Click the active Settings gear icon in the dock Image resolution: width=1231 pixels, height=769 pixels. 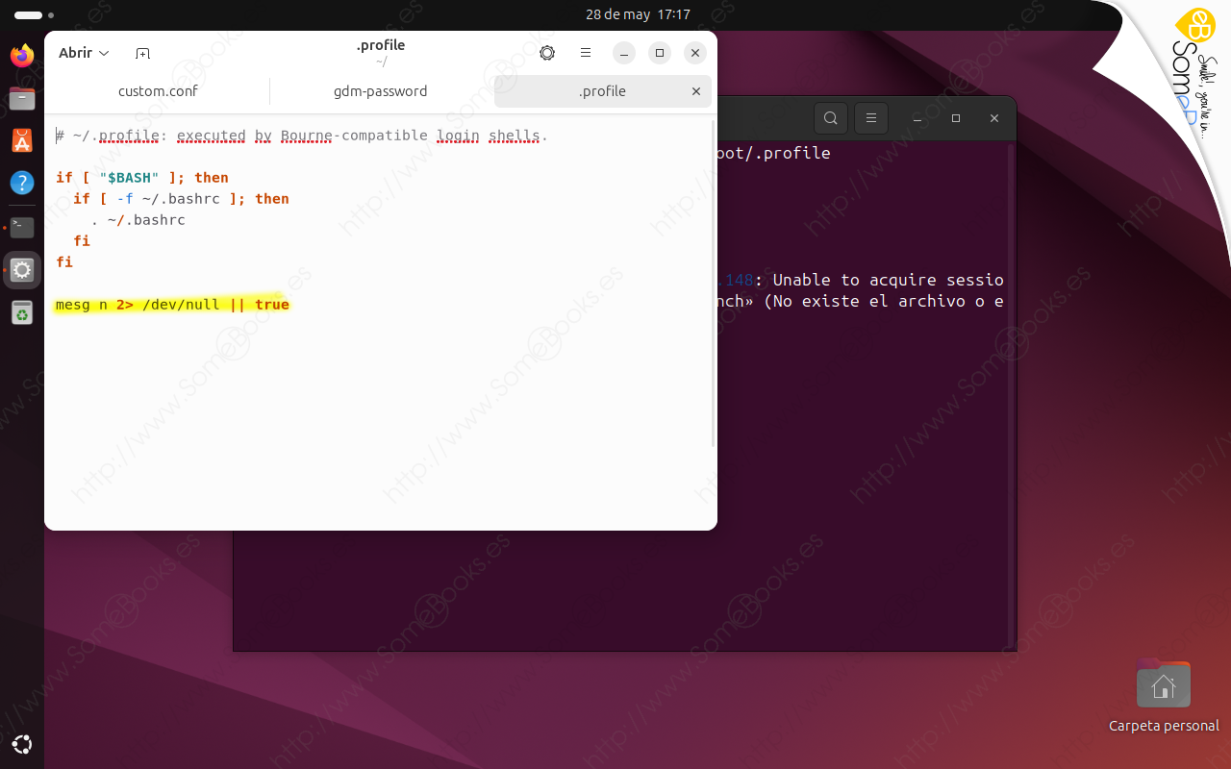[x=21, y=270]
